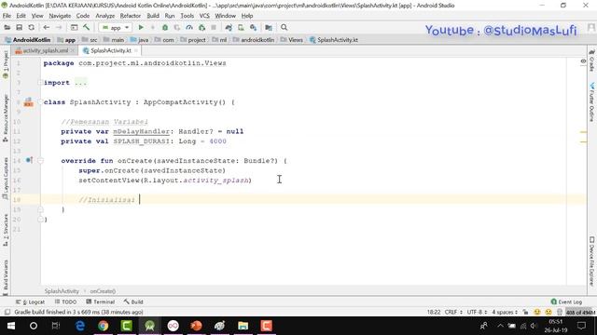The height and width of the screenshot is (335, 597).
Task: Change CRLF line separator setting
Action: coord(453,313)
